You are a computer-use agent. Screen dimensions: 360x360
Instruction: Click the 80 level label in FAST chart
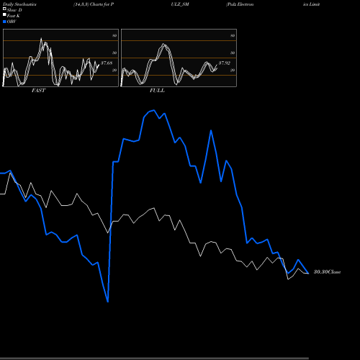[114, 35]
